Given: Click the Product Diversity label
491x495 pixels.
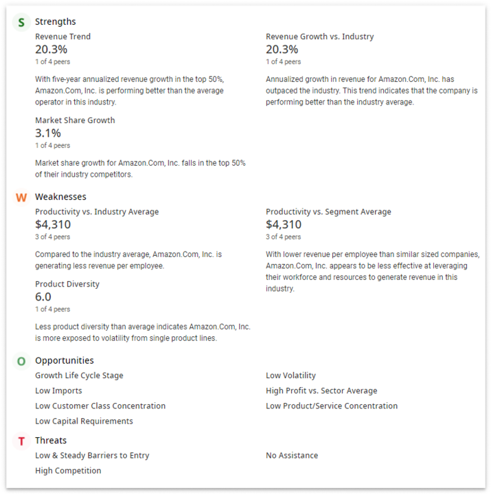Looking at the screenshot, I should click(x=67, y=284).
